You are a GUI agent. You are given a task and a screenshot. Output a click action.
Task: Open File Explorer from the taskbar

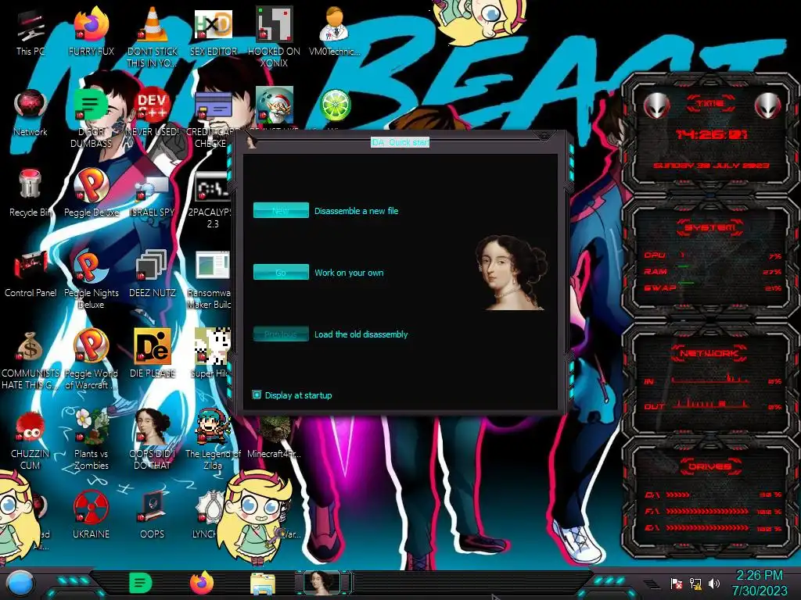[x=263, y=584]
